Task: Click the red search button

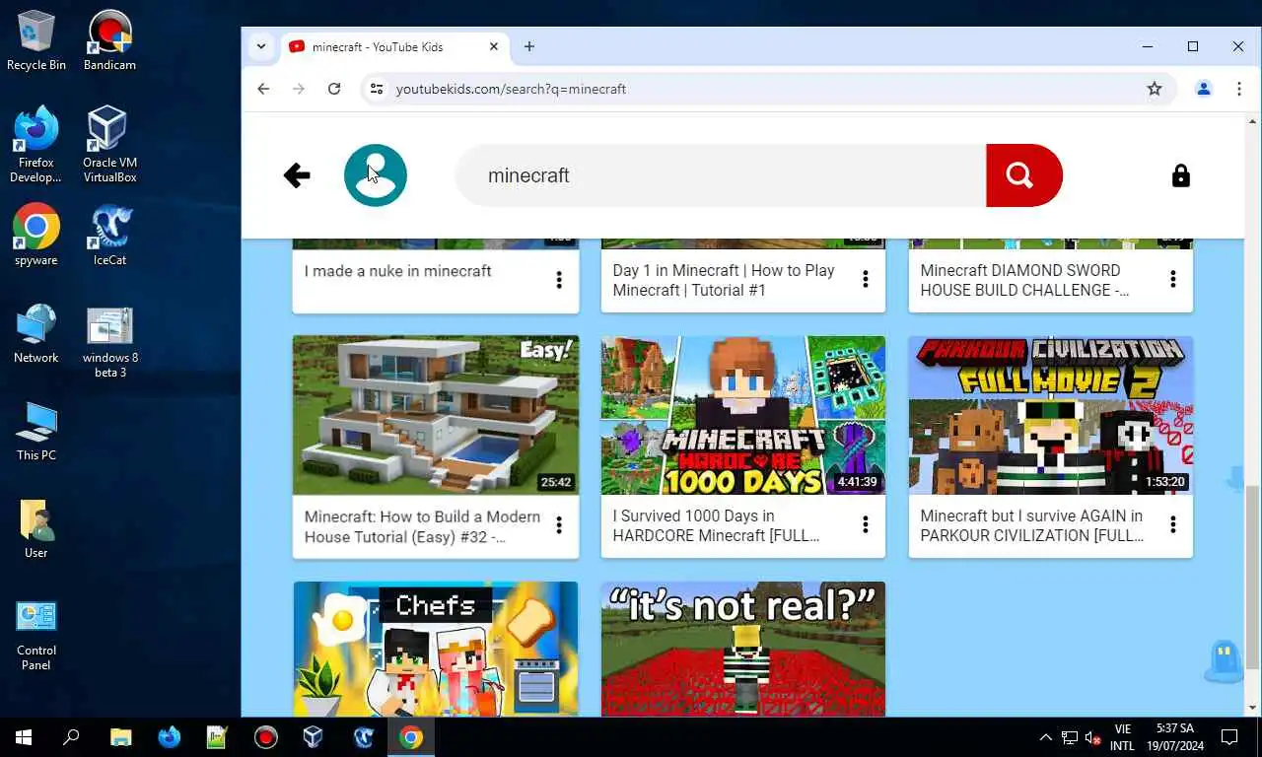Action: tap(1023, 175)
